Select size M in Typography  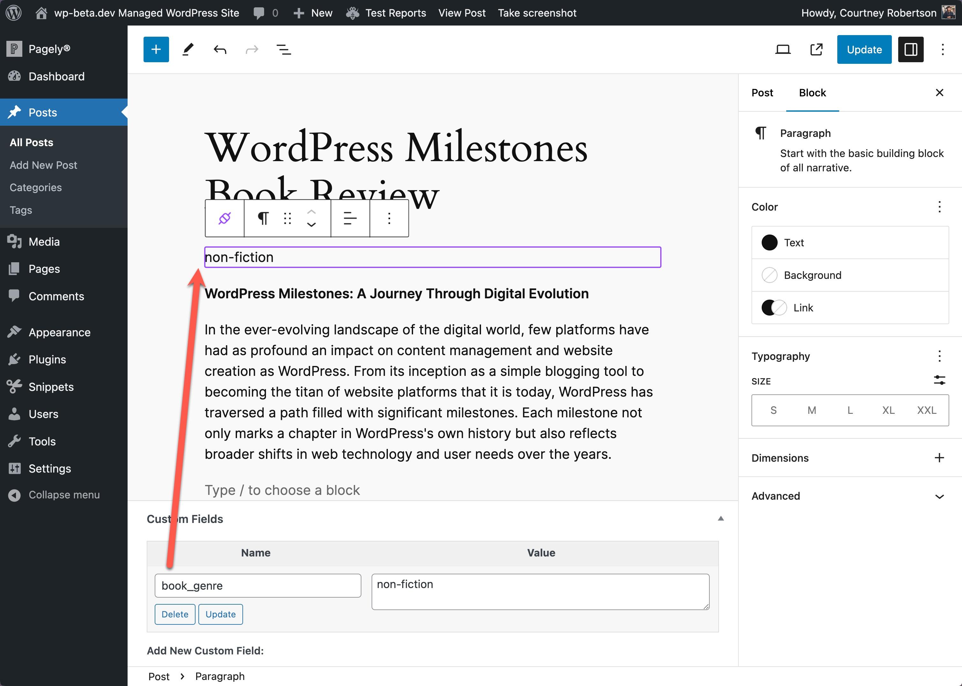(x=811, y=410)
